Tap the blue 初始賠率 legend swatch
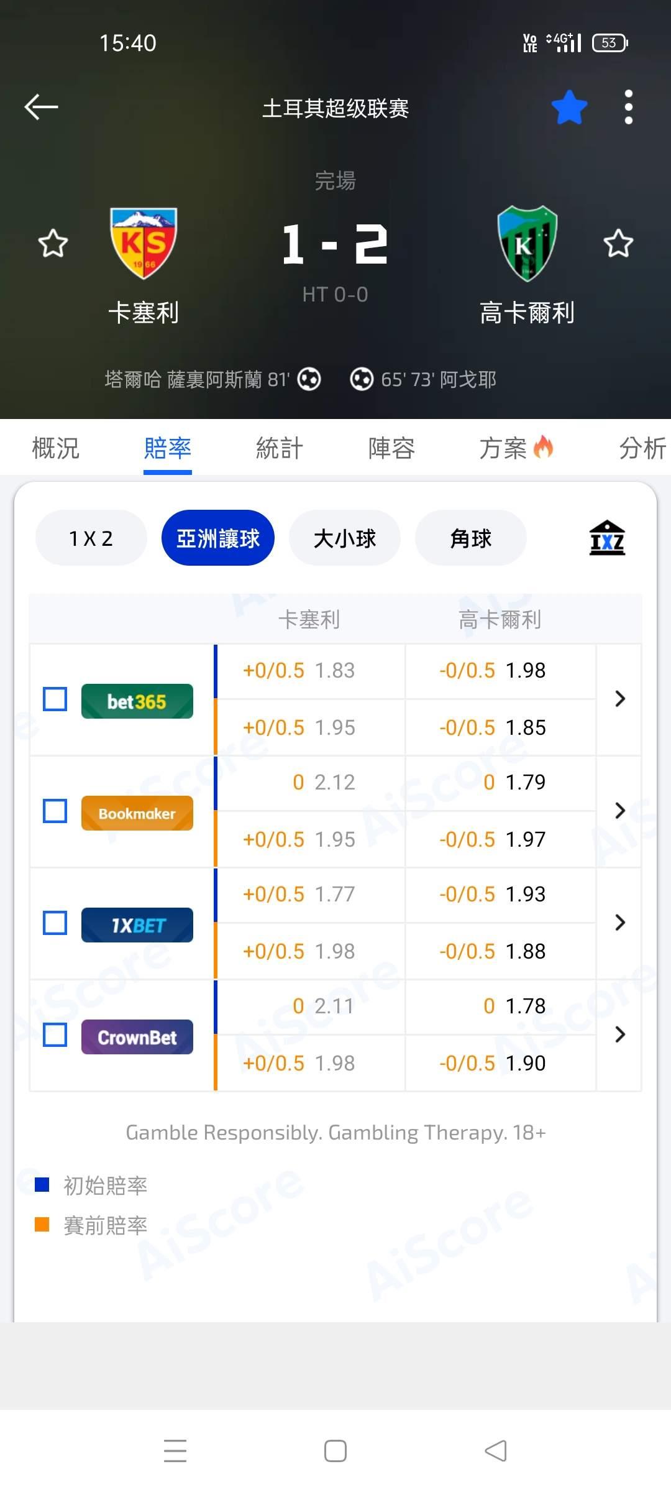The height and width of the screenshot is (1492, 671). pyautogui.click(x=42, y=1185)
